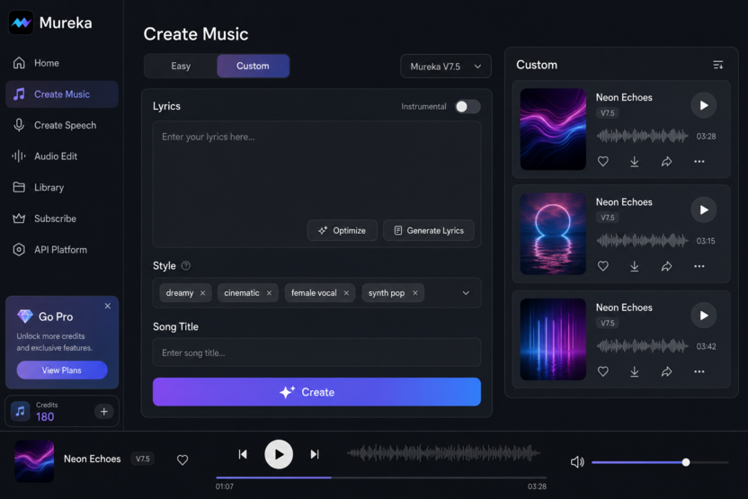The width and height of the screenshot is (748, 499).
Task: Share the 03:28 Neon Echoes track
Action: pyautogui.click(x=666, y=162)
